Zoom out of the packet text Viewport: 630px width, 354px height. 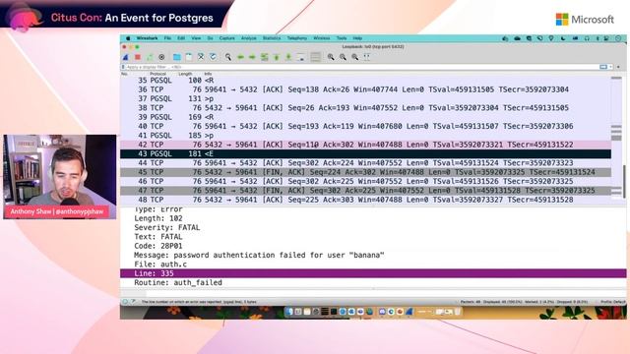[x=343, y=57]
